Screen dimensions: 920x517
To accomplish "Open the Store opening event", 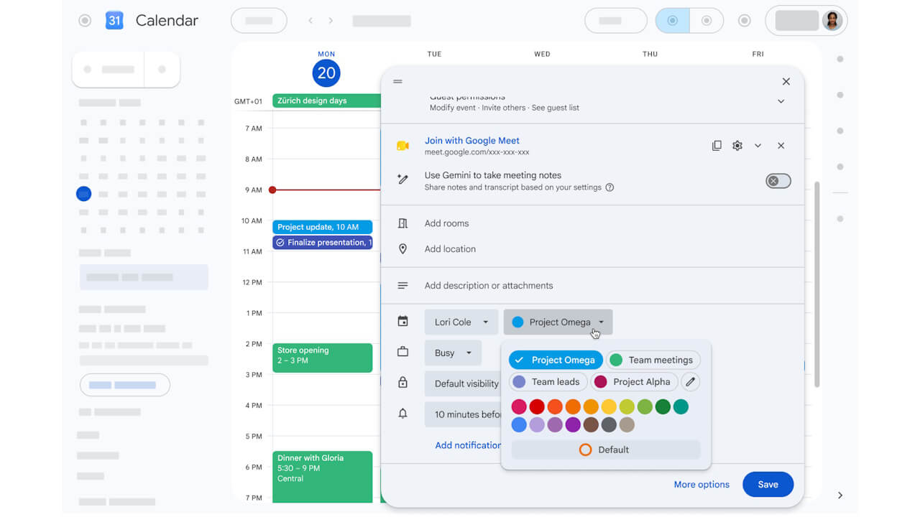I will point(322,358).
